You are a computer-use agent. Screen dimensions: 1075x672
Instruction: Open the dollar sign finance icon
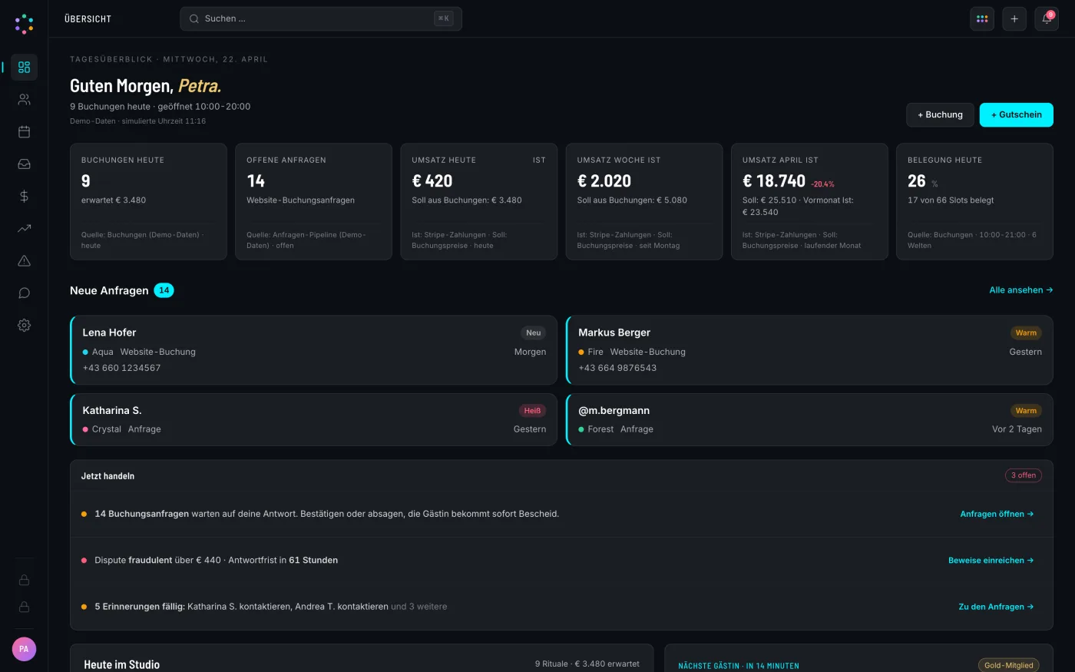tap(24, 197)
